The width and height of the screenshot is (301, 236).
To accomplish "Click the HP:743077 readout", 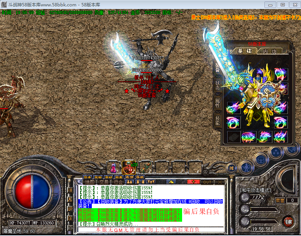I will click(20, 223).
